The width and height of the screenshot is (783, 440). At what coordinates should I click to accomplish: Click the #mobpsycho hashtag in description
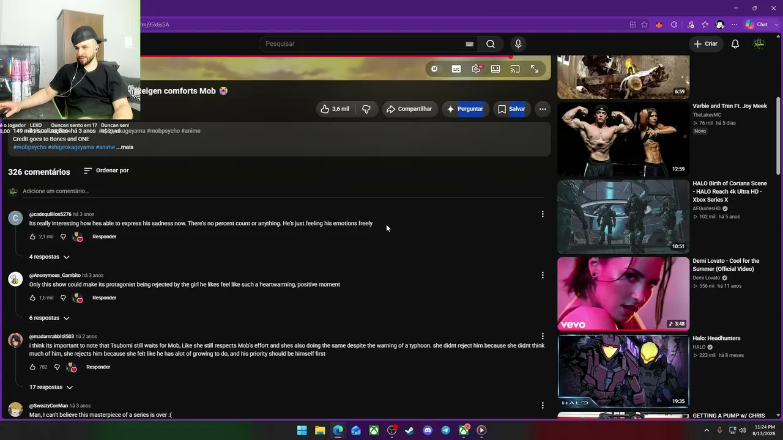[x=29, y=147]
